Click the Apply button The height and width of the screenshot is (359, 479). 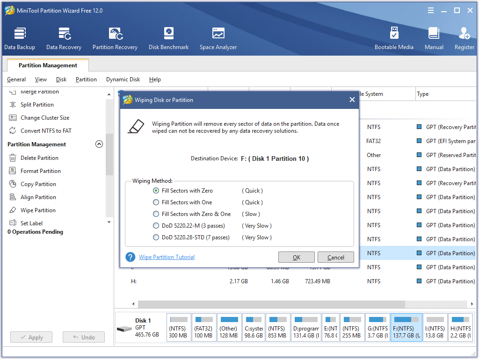pos(31,337)
